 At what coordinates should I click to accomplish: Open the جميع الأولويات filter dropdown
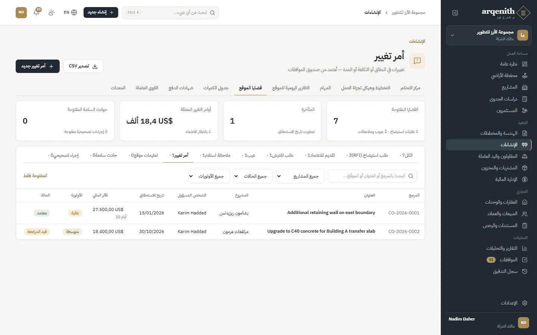coord(209,176)
